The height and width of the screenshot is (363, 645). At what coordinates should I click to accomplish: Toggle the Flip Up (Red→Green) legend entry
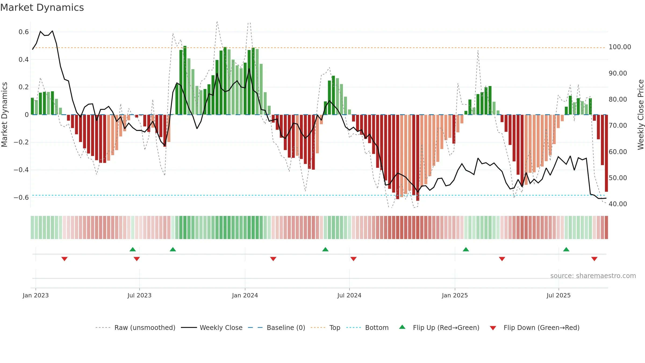pyautogui.click(x=439, y=328)
